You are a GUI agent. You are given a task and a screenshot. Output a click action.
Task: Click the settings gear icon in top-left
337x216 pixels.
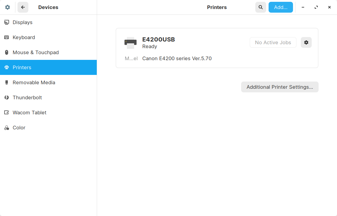(x=8, y=7)
